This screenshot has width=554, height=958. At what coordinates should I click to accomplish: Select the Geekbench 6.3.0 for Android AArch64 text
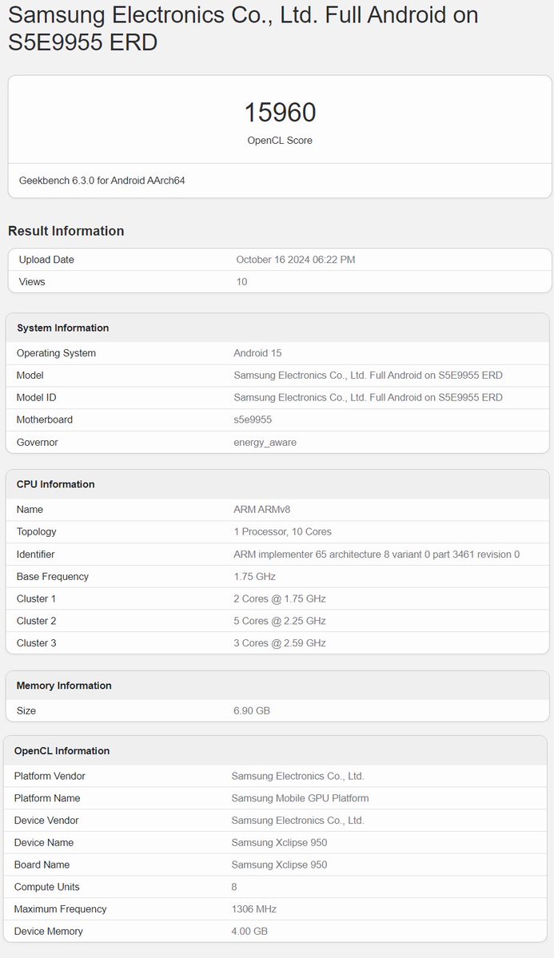point(102,181)
